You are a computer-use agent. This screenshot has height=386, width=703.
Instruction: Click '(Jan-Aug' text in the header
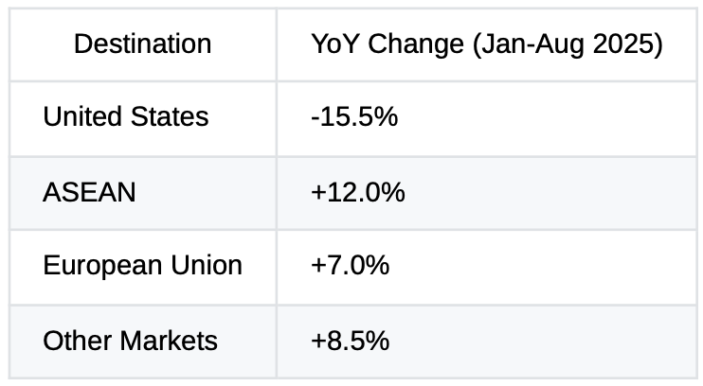528,44
